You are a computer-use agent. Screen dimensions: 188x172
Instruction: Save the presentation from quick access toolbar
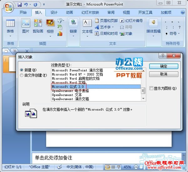19,5
